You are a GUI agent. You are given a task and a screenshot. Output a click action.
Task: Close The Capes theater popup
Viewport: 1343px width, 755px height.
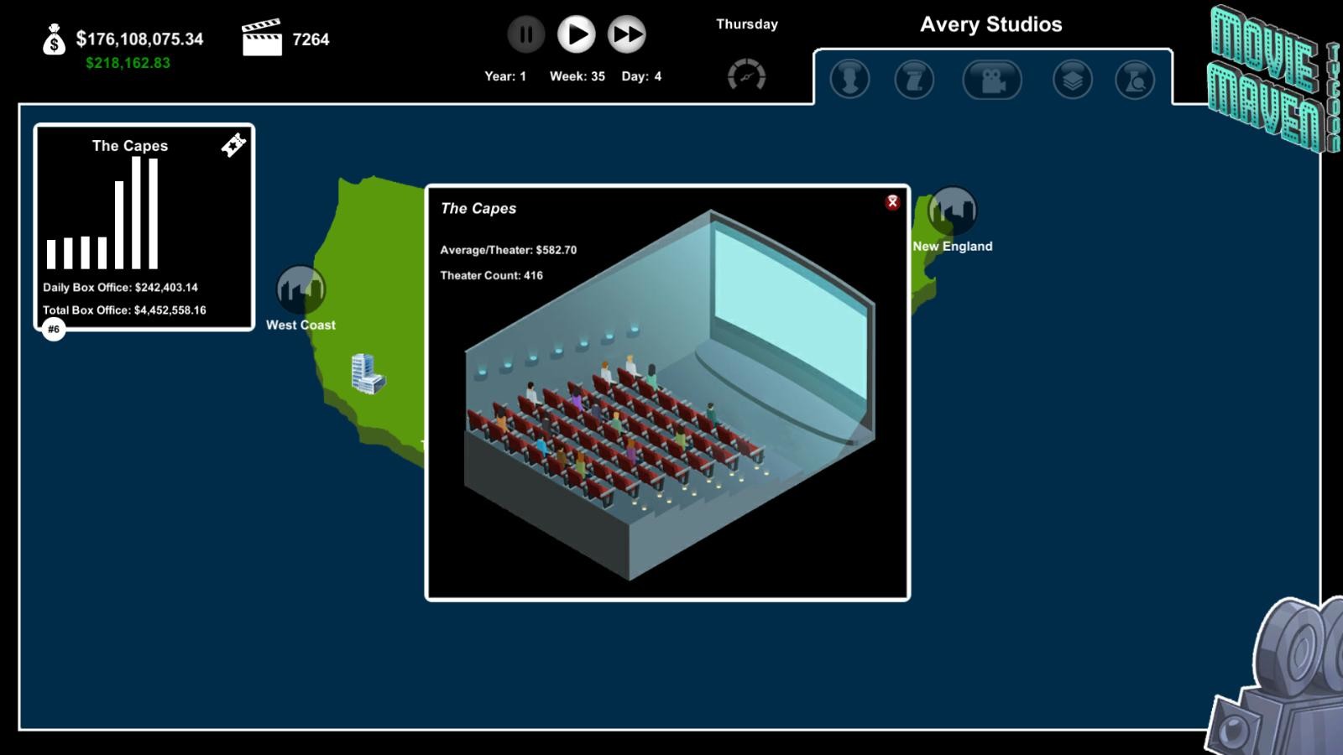click(892, 202)
